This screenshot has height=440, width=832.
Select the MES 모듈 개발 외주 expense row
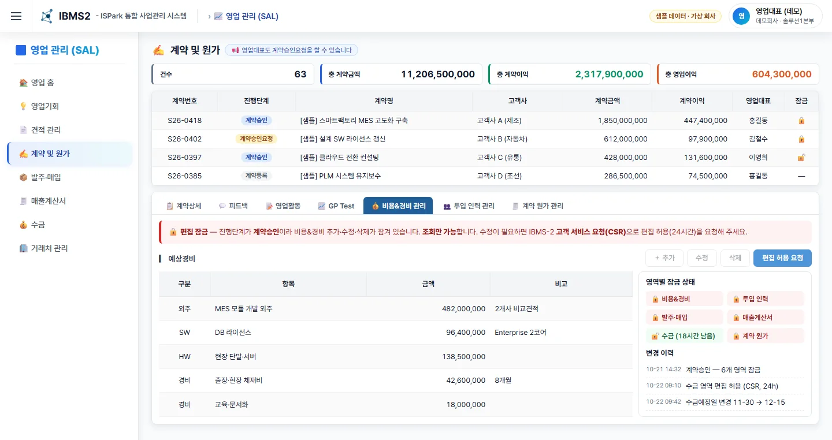click(x=396, y=309)
